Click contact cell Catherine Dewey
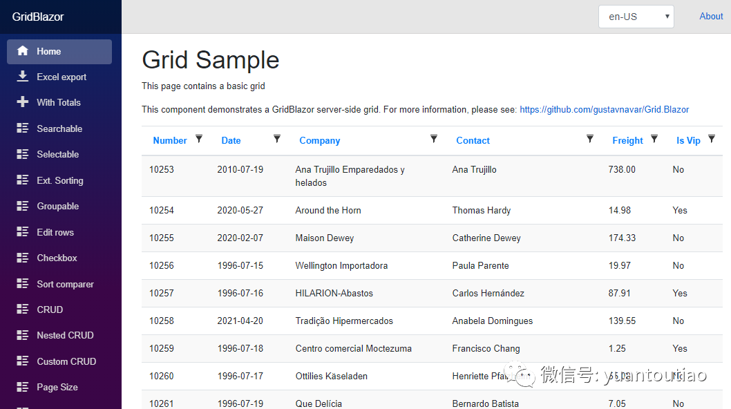This screenshot has width=731, height=409. click(486, 238)
